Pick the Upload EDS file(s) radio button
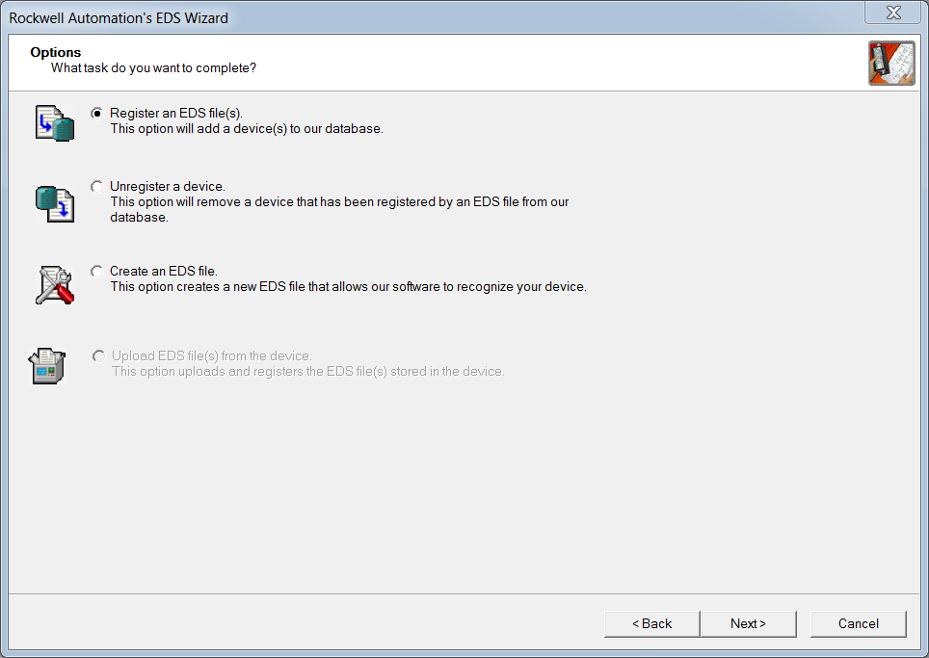The height and width of the screenshot is (658, 929). click(98, 356)
